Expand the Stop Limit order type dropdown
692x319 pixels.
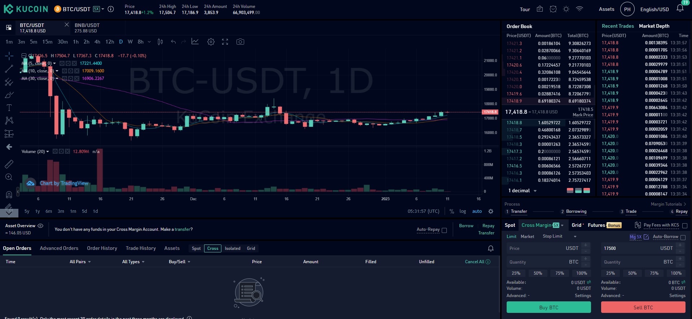[575, 237]
